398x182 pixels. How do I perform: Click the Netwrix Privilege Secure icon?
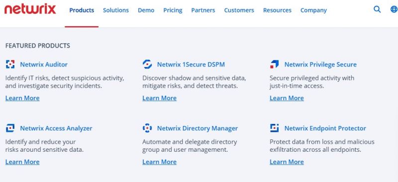[275, 64]
